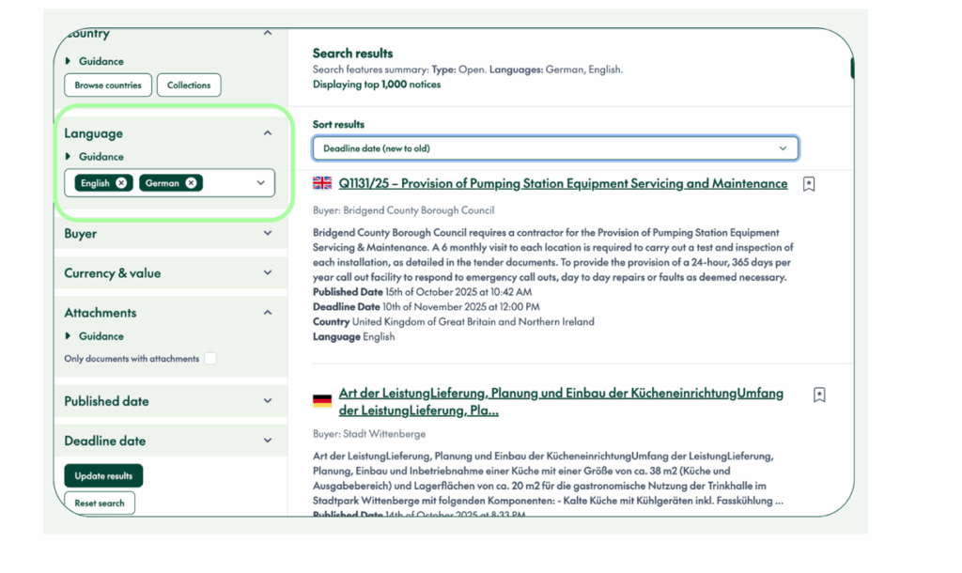Remove the German language tag
The height and width of the screenshot is (573, 962).
[192, 183]
